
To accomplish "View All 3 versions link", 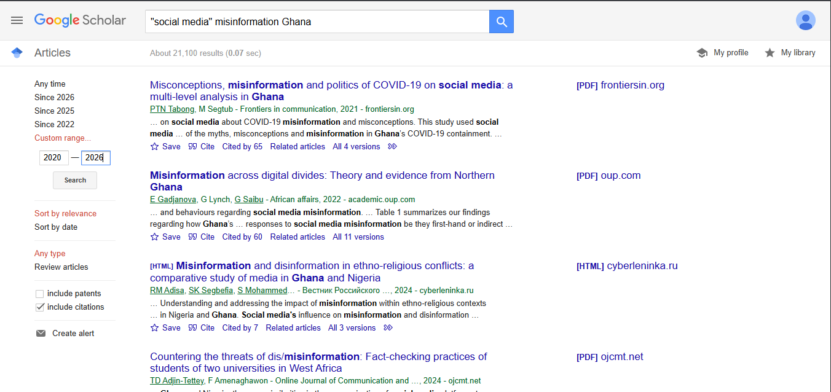I will 352,327.
